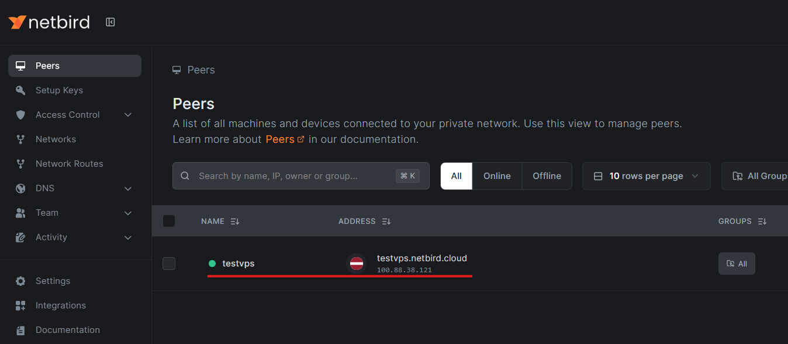Expand the Access Control submenu chevron
This screenshot has height=344, width=788.
click(x=128, y=115)
